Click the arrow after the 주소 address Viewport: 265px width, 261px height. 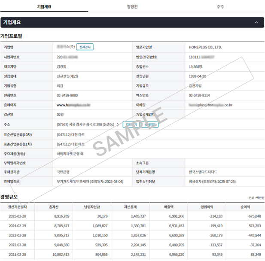(x=118, y=124)
